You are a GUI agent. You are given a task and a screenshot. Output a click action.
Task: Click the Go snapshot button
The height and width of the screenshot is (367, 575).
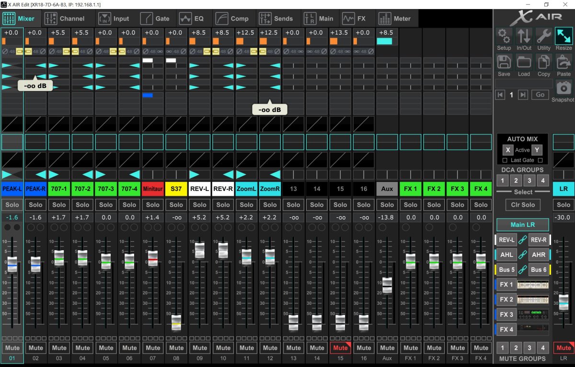540,95
